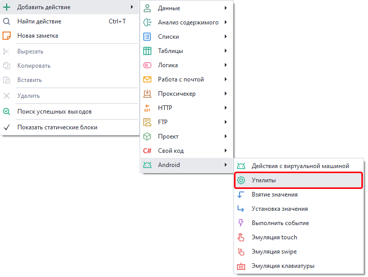Screen dimensions: 368x277
Task: Select Найти действие menu item
Action: click(x=39, y=21)
